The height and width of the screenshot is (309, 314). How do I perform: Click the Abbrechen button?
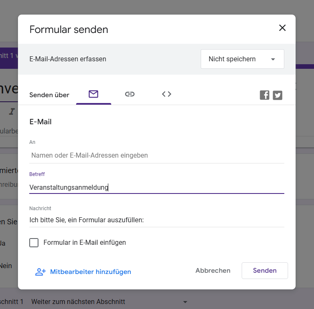[213, 271]
